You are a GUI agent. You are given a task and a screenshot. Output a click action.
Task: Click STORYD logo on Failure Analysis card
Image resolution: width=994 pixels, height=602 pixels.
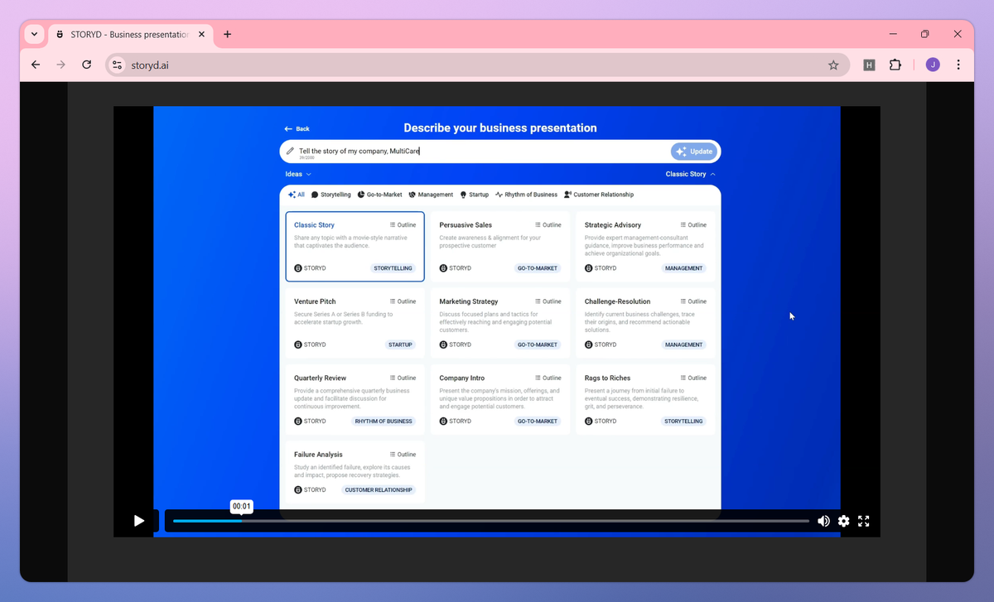[310, 490]
